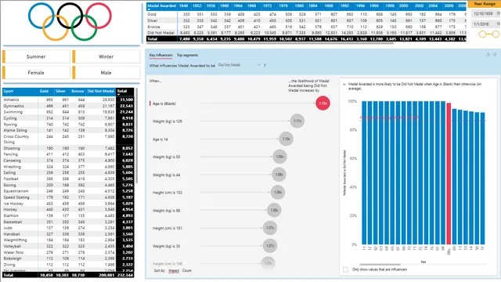Select the 1.10x bubble for Age is 14

[x=286, y=139]
